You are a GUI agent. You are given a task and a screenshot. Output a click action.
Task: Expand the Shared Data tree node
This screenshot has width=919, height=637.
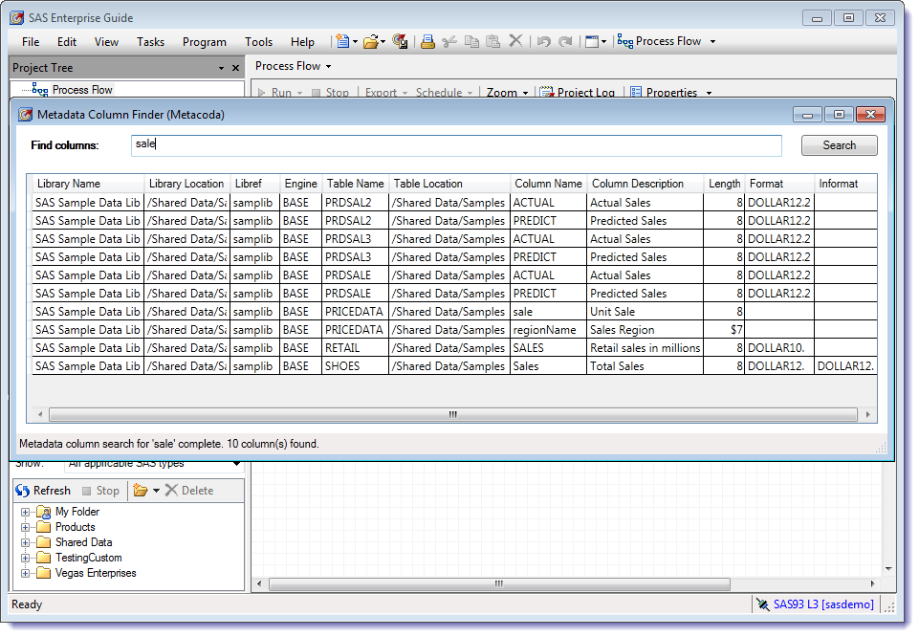pyautogui.click(x=25, y=542)
